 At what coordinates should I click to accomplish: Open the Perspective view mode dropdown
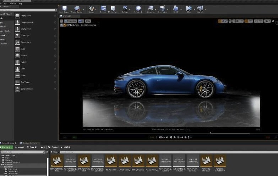(x=70, y=21)
